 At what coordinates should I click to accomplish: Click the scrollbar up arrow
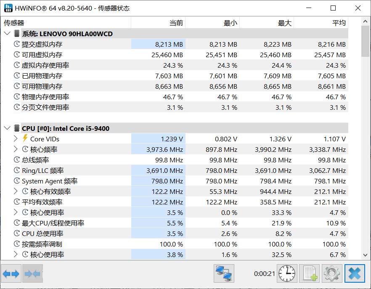coord(365,21)
